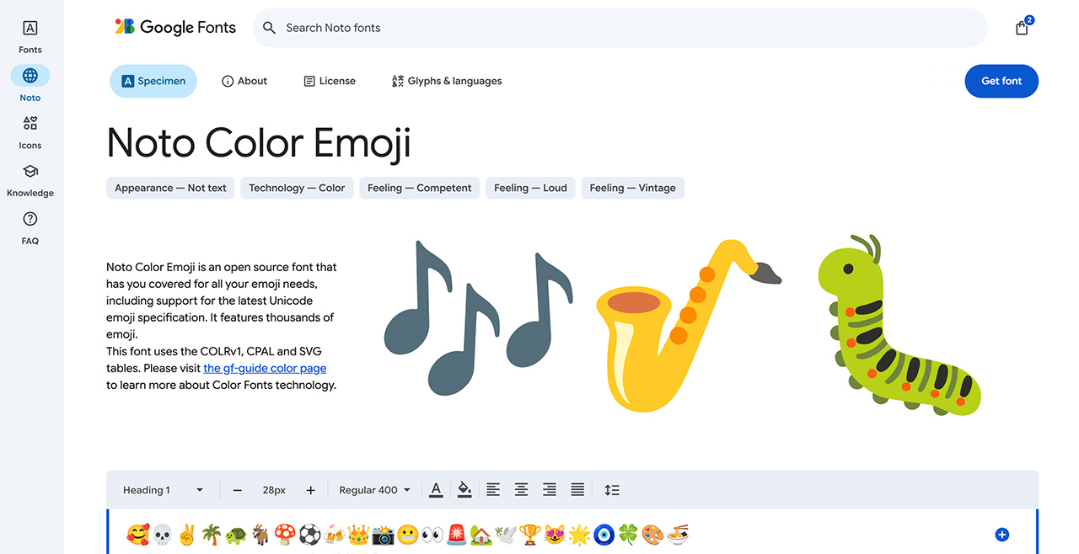Image resolution: width=1079 pixels, height=554 pixels.
Task: Open the shopping bag with 2 items
Action: pyautogui.click(x=1023, y=27)
